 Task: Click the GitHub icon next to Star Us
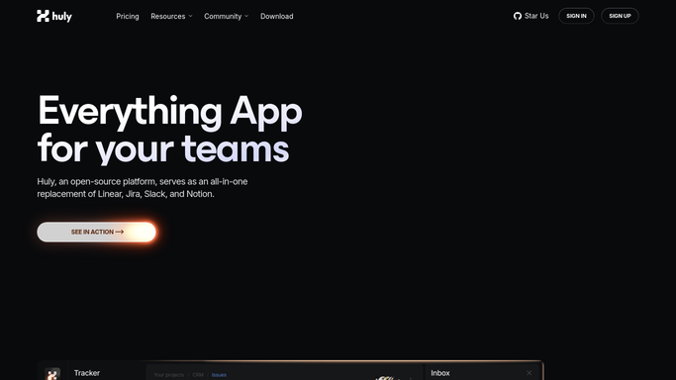(x=518, y=16)
